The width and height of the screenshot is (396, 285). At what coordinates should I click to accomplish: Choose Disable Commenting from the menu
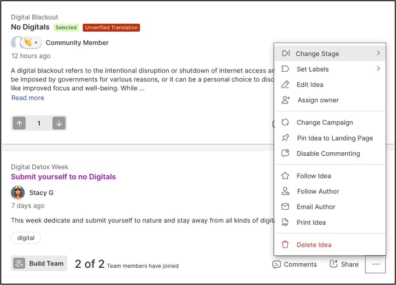click(330, 153)
